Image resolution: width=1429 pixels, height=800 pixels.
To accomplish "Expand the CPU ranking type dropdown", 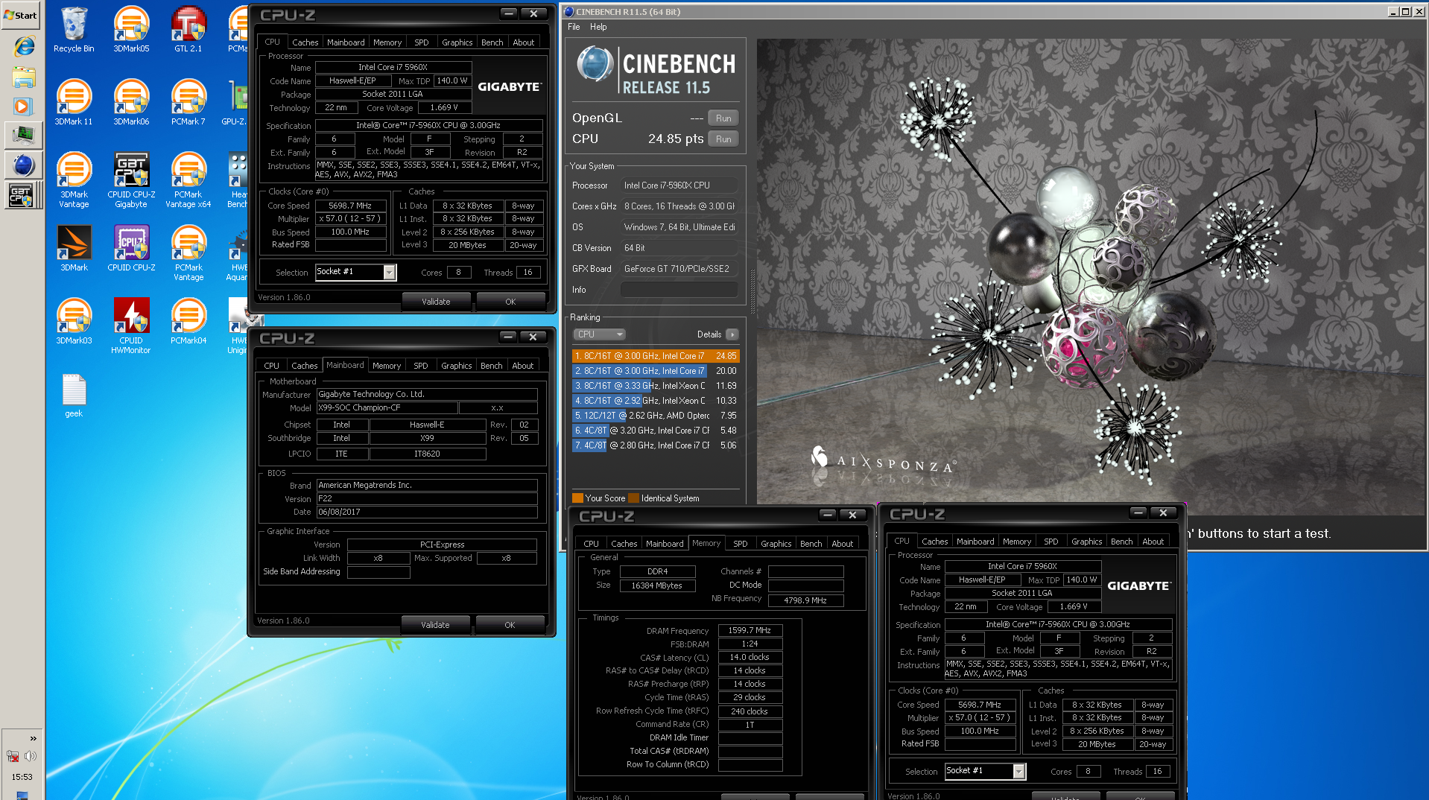I will click(599, 334).
